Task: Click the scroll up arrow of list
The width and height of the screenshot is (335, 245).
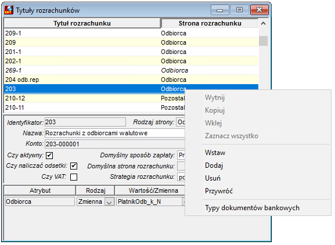Action: click(x=263, y=23)
